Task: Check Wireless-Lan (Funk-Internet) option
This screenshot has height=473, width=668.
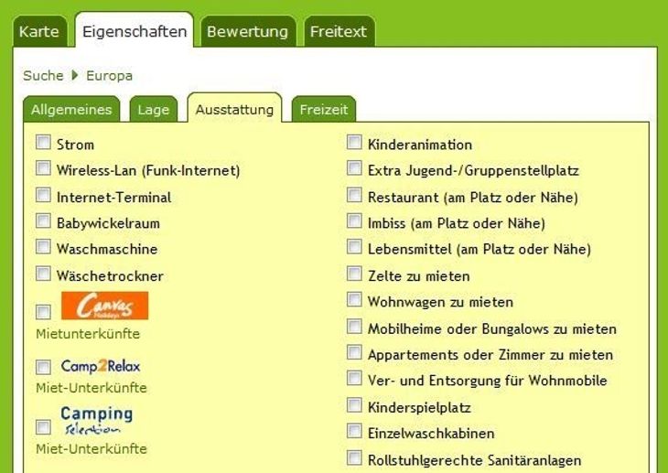Action: click(43, 169)
